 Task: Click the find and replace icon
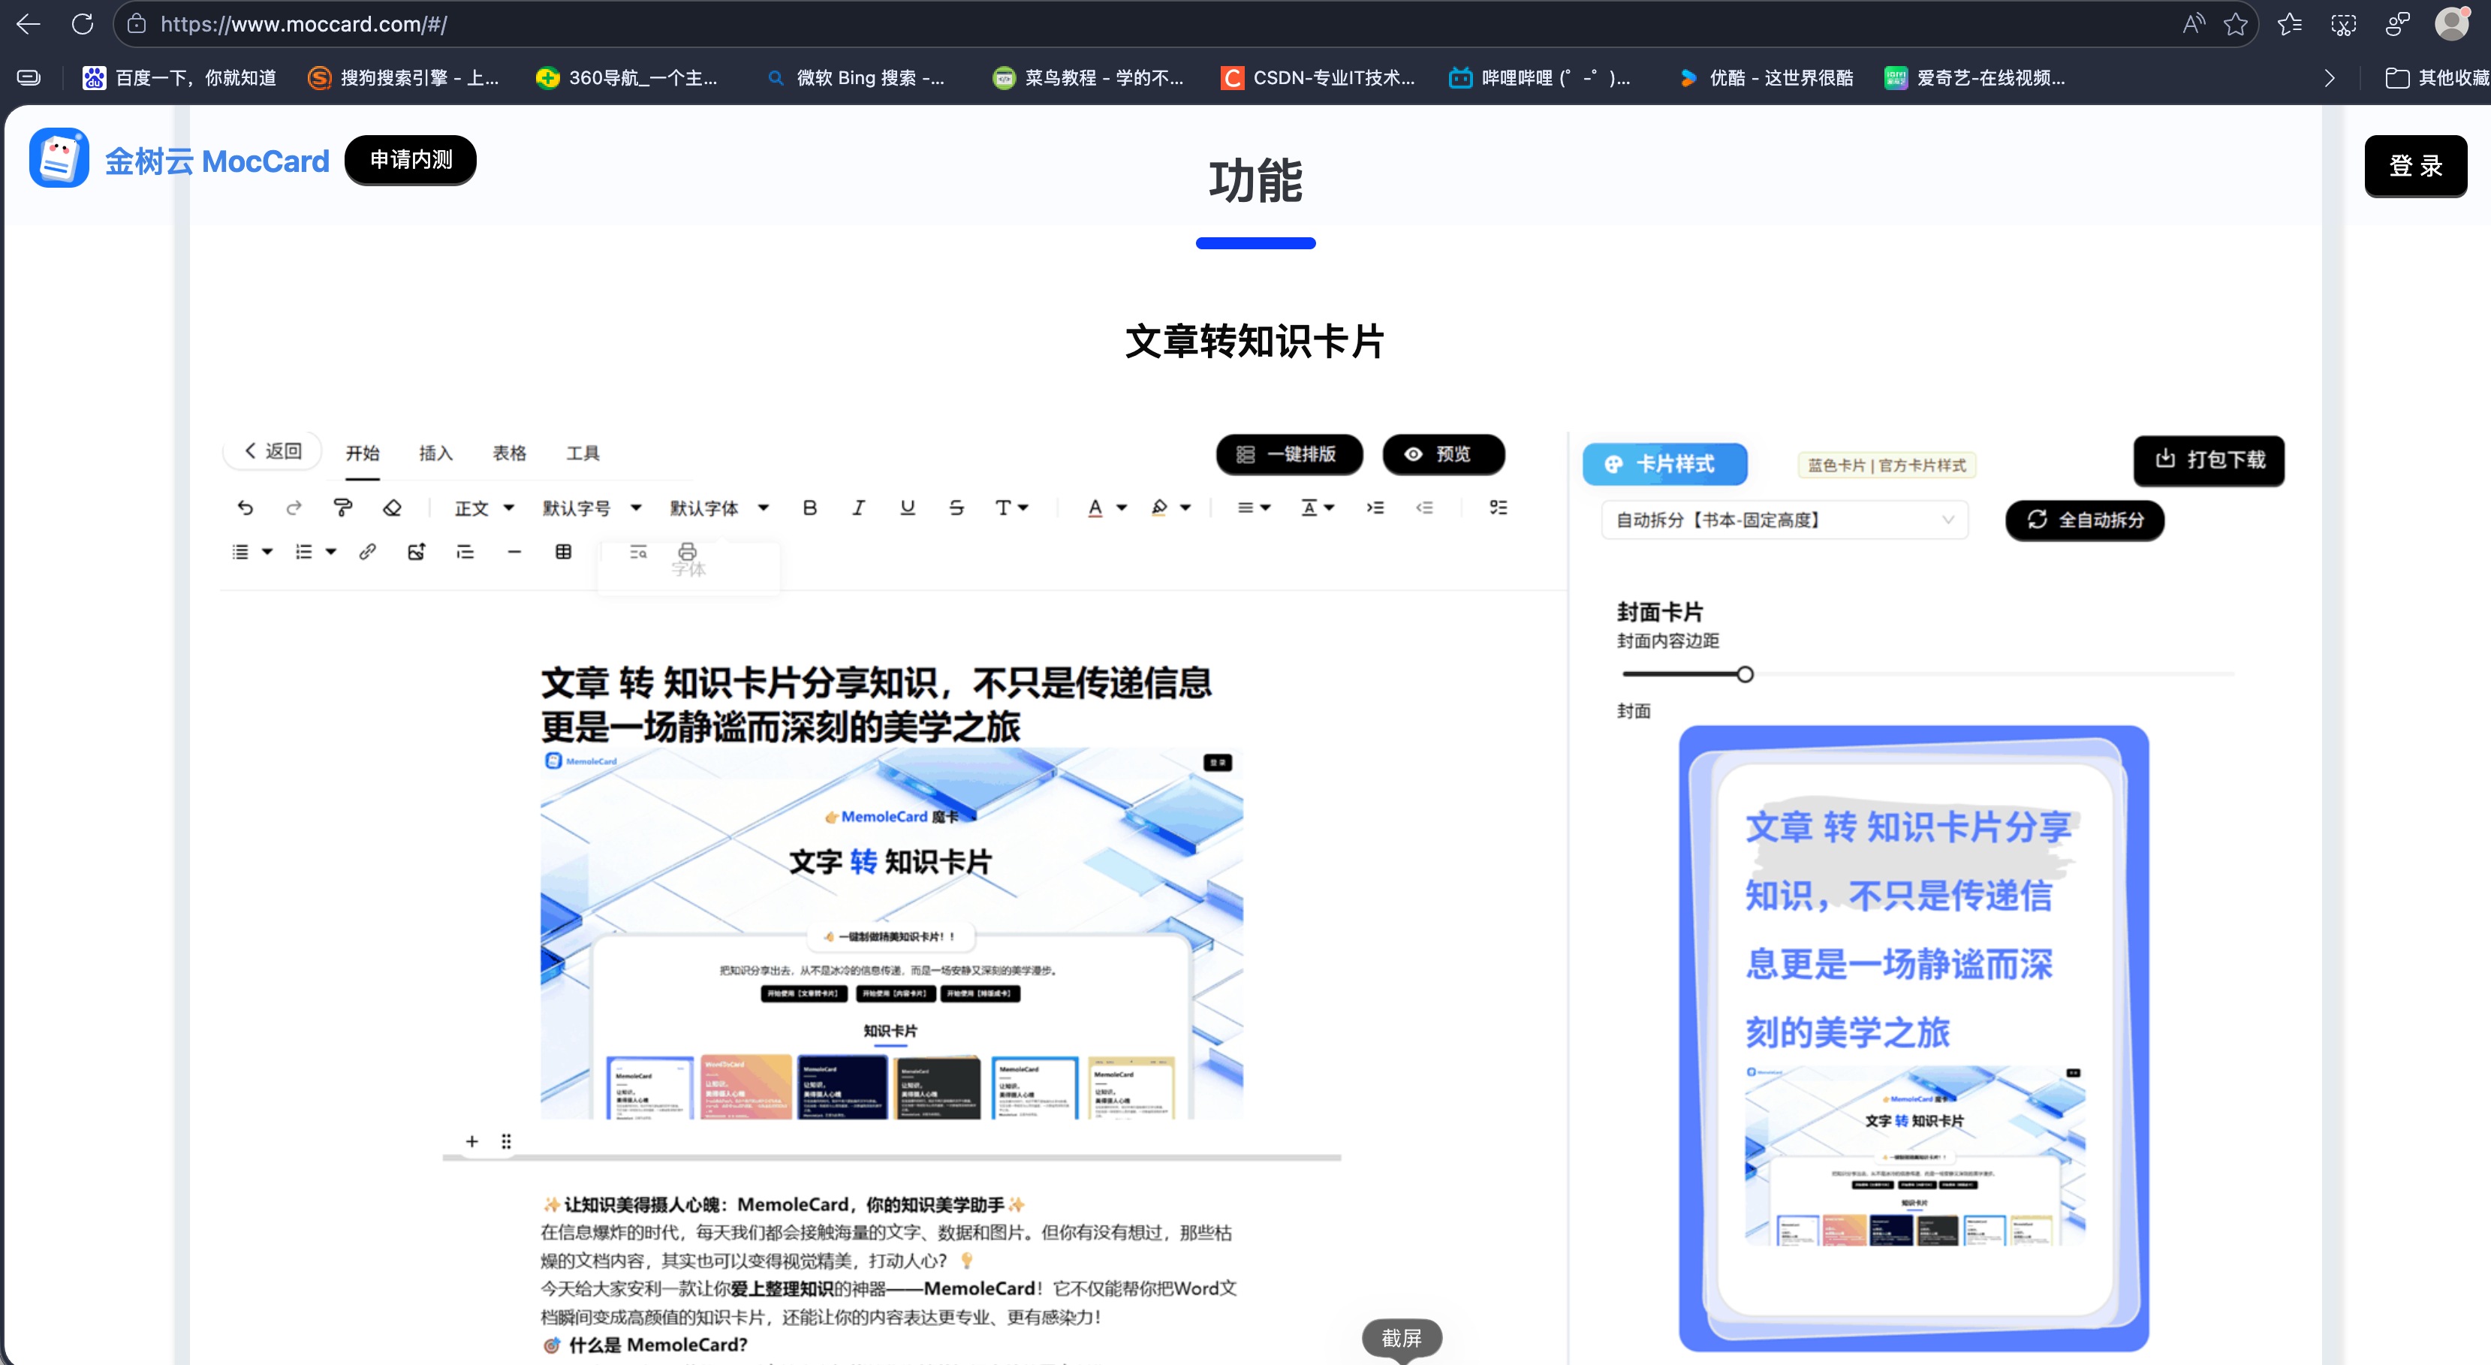click(638, 551)
